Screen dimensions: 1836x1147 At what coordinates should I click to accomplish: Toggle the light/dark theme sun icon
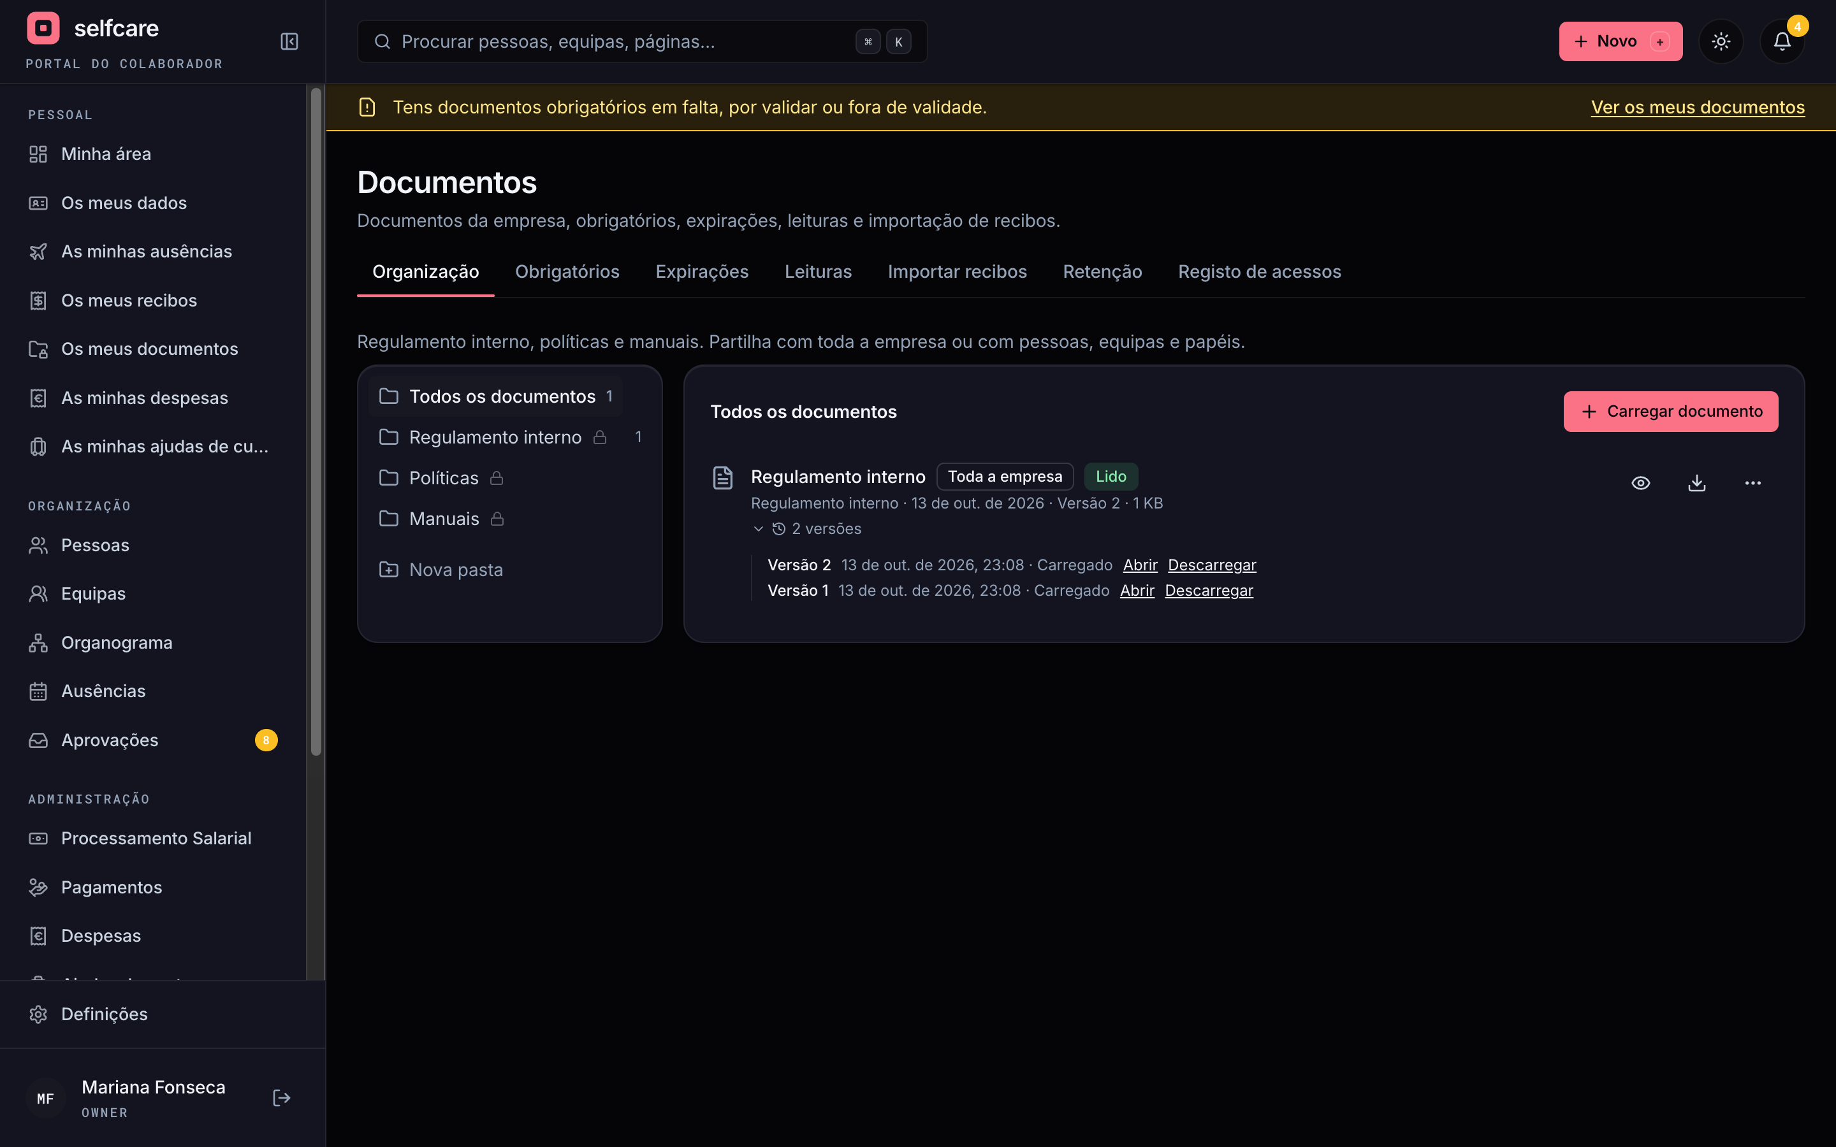(1721, 41)
